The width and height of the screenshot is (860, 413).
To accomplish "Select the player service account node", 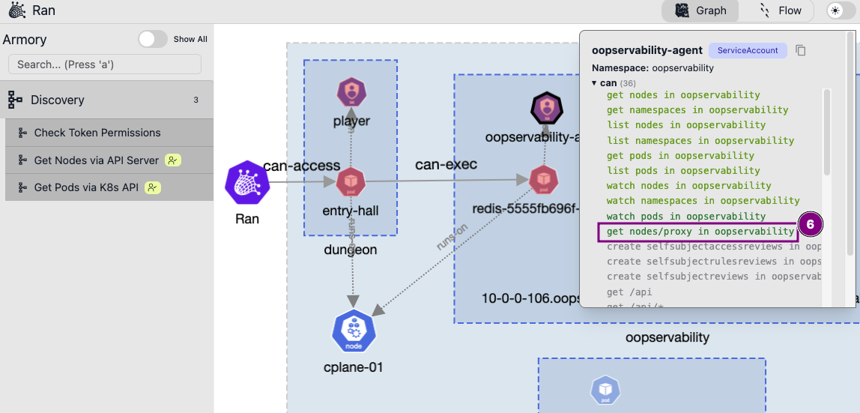I will tap(351, 92).
